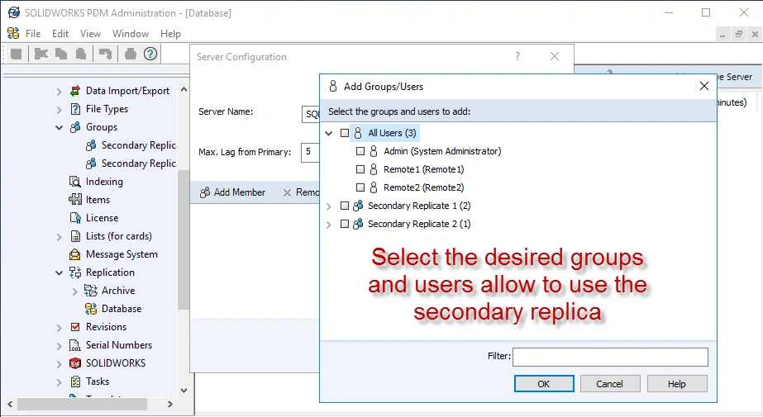Click the cut toolbar icon
Screen dimensions: 763x417
click(x=41, y=54)
